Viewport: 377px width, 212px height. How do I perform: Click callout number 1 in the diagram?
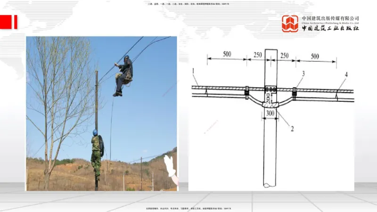click(193, 71)
